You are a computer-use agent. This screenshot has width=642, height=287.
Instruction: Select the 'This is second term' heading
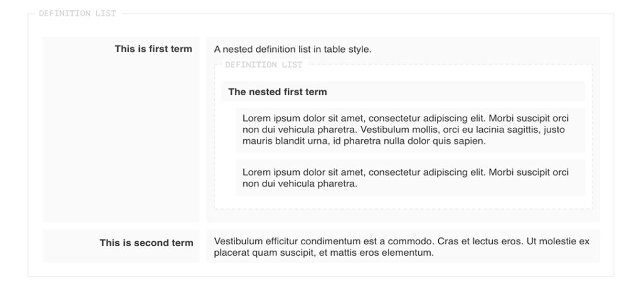[x=146, y=243]
